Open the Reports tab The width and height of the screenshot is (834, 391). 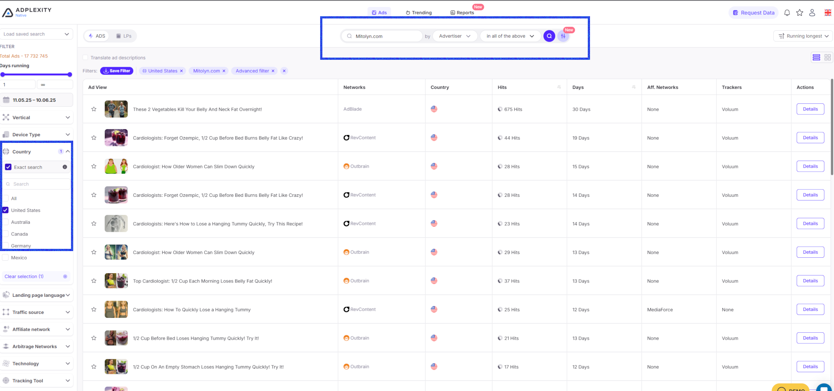click(x=462, y=13)
